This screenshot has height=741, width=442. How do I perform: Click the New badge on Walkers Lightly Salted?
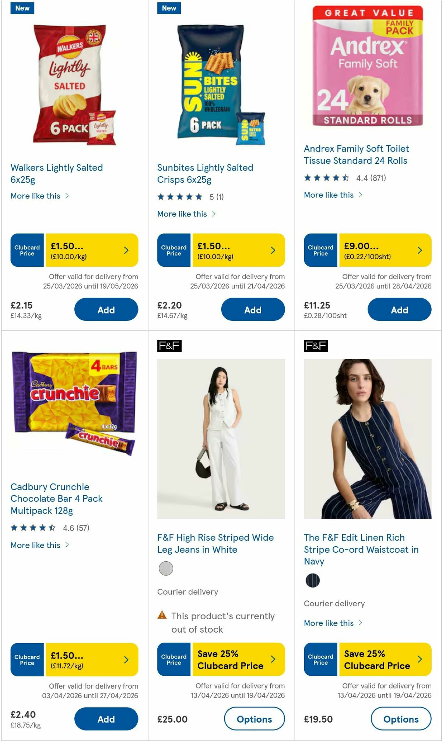click(x=22, y=8)
